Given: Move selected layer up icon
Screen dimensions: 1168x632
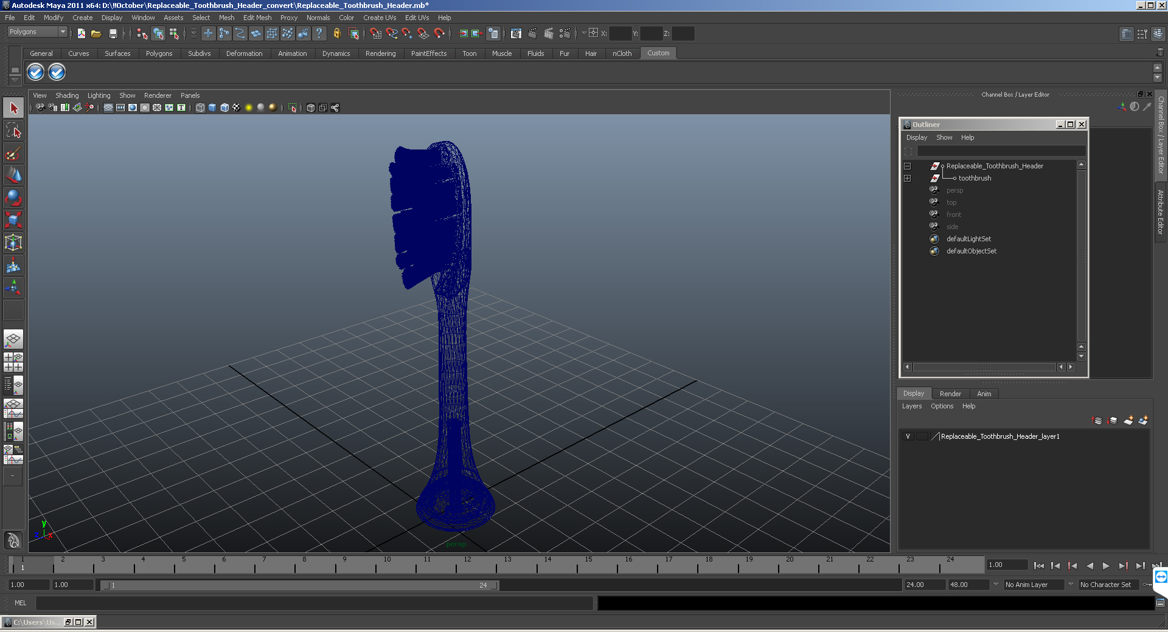Looking at the screenshot, I should (1097, 420).
